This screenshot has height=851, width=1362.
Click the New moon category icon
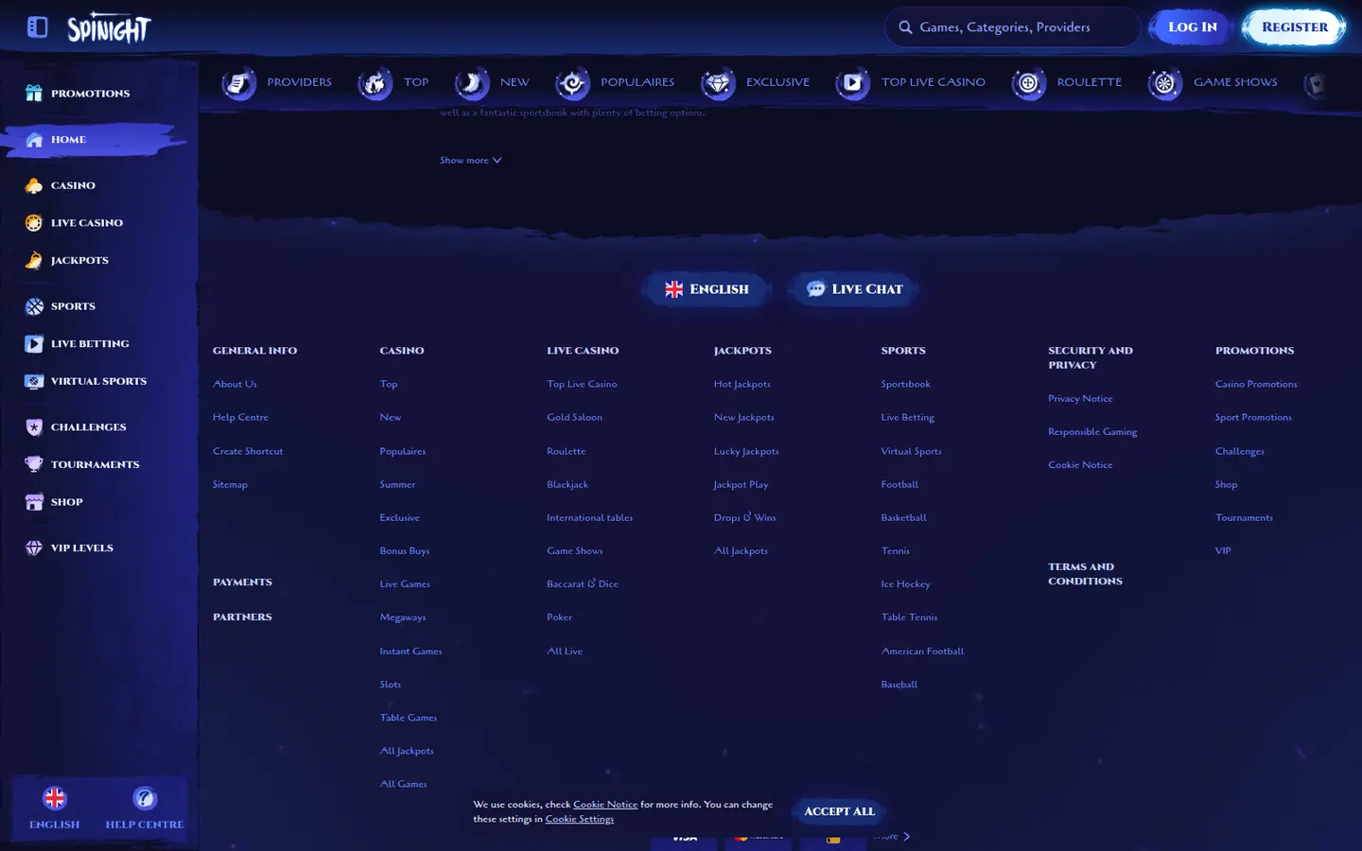pyautogui.click(x=471, y=83)
